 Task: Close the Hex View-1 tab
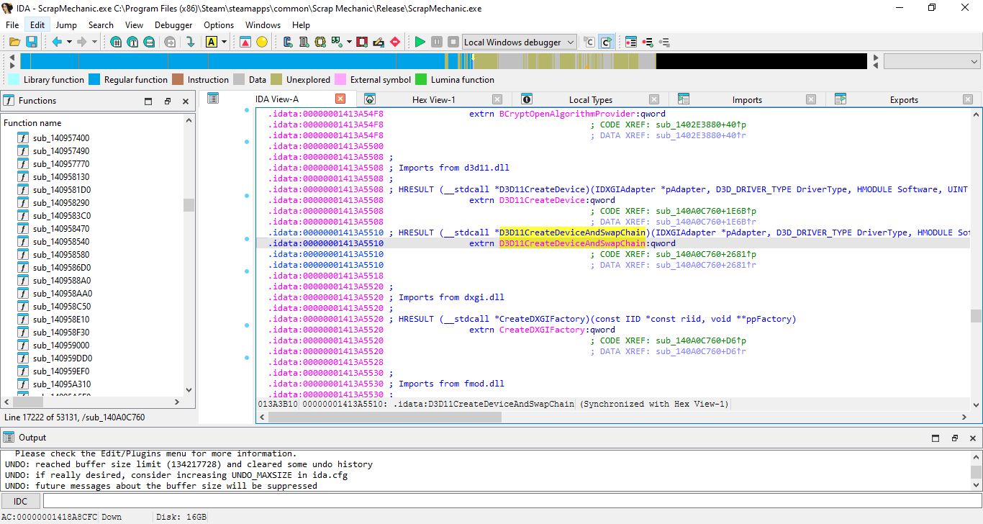tap(497, 99)
